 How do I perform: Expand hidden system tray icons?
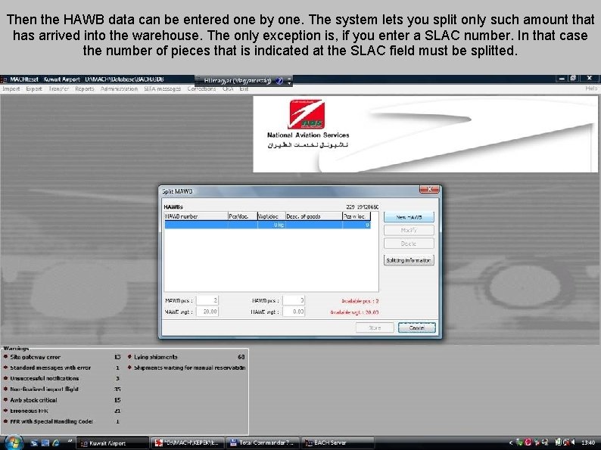(511, 442)
